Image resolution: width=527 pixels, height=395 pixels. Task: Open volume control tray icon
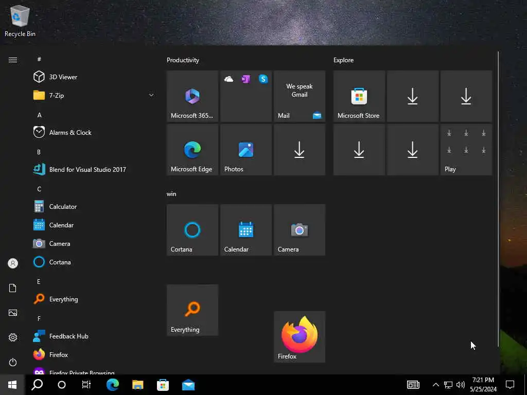coord(461,385)
